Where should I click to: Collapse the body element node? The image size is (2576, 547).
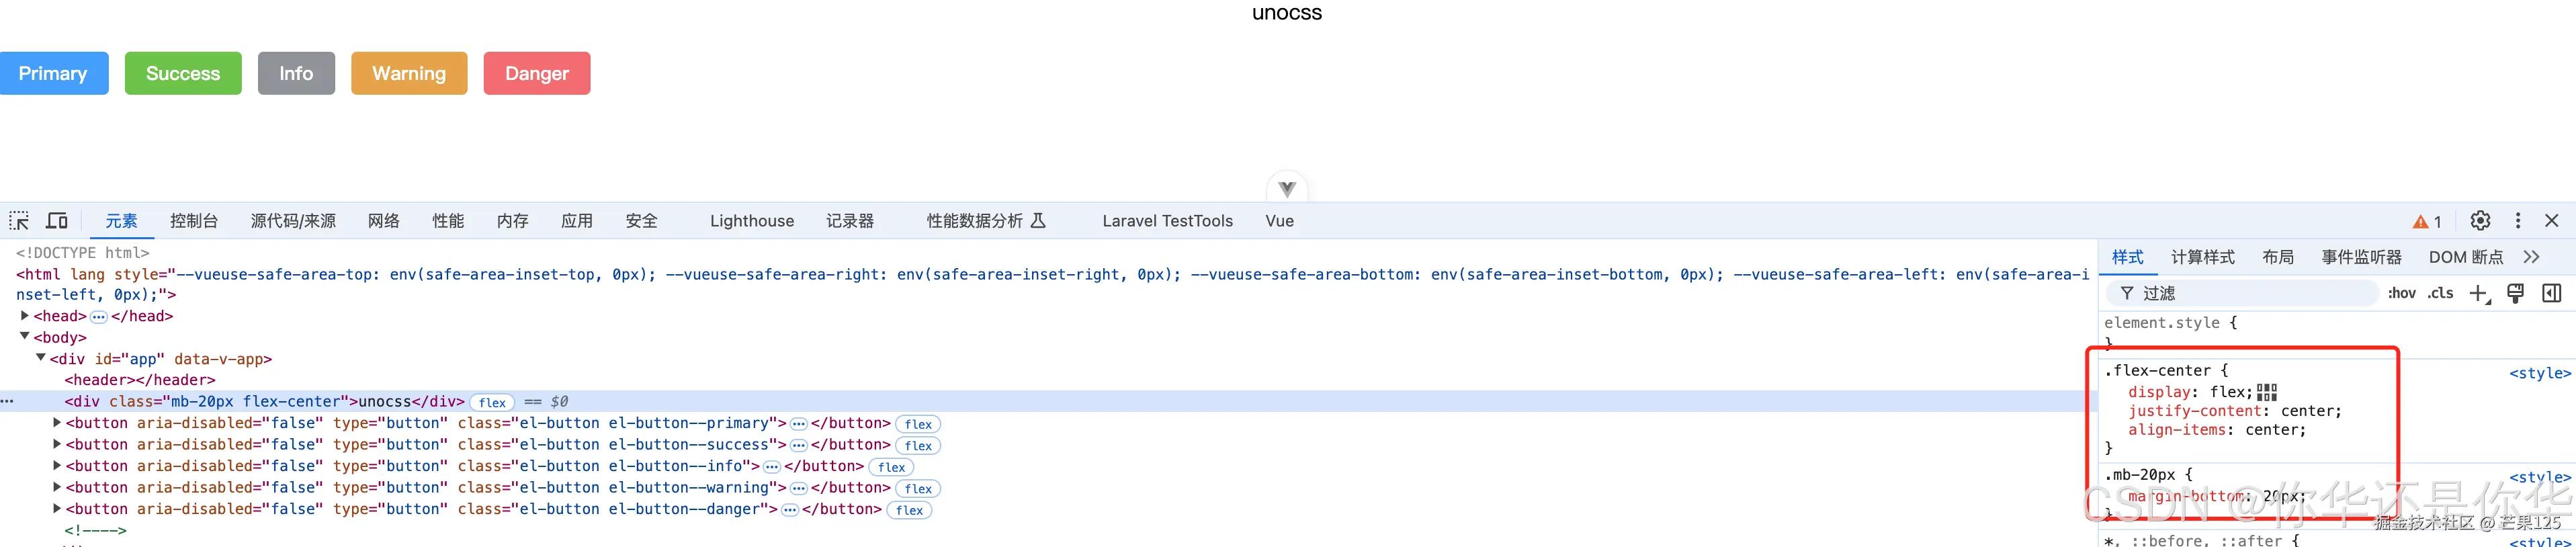pyautogui.click(x=25, y=337)
